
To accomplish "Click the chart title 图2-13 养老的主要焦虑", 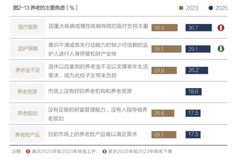I will point(45,8).
